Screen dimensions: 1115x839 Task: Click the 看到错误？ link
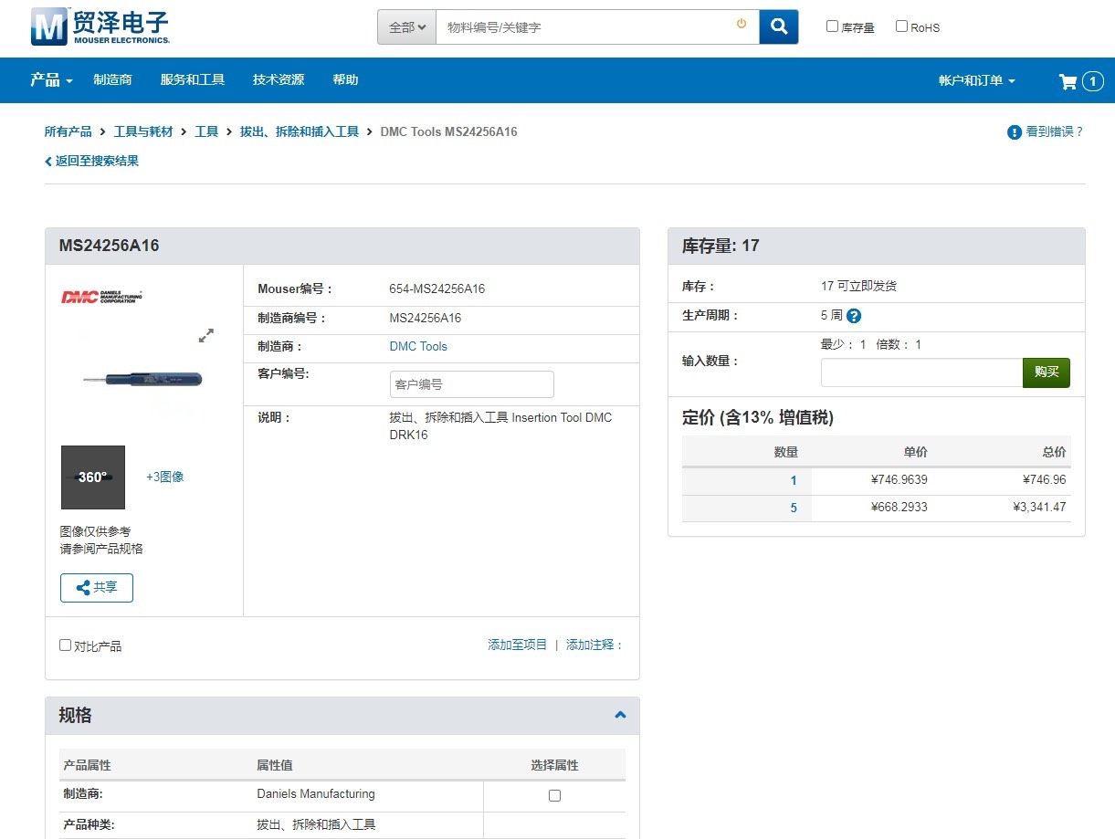click(x=1055, y=131)
